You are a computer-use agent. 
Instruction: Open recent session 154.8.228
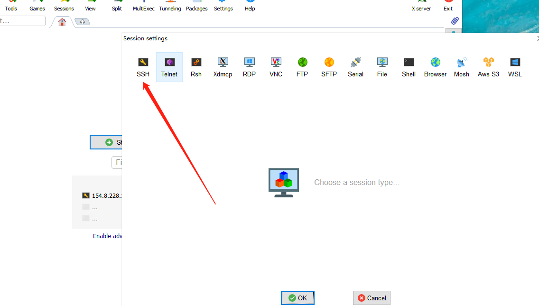(x=103, y=195)
